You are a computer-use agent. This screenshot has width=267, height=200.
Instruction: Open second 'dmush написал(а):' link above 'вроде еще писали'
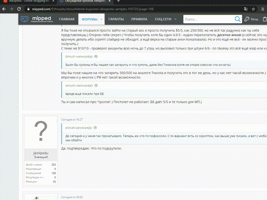pos(79,85)
